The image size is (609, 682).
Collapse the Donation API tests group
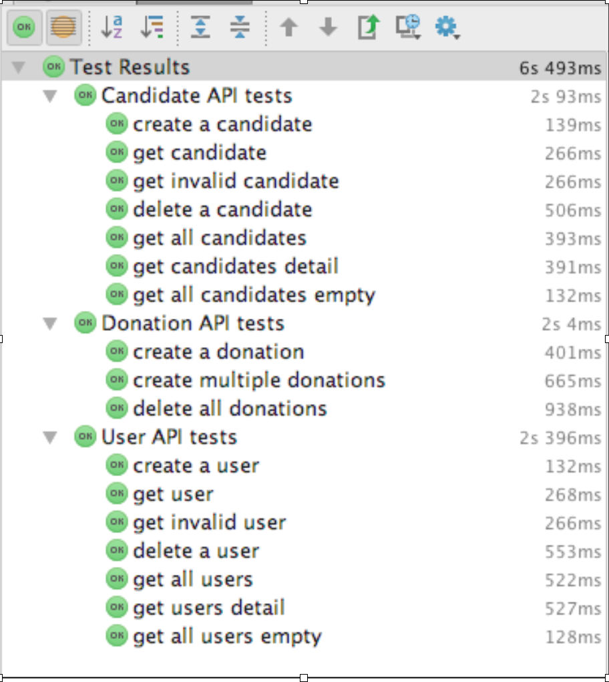coord(50,324)
